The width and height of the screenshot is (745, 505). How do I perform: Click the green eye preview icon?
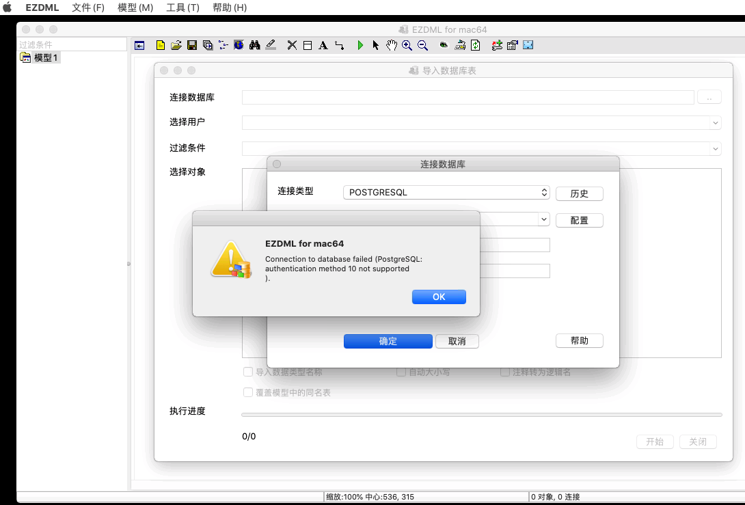point(444,45)
